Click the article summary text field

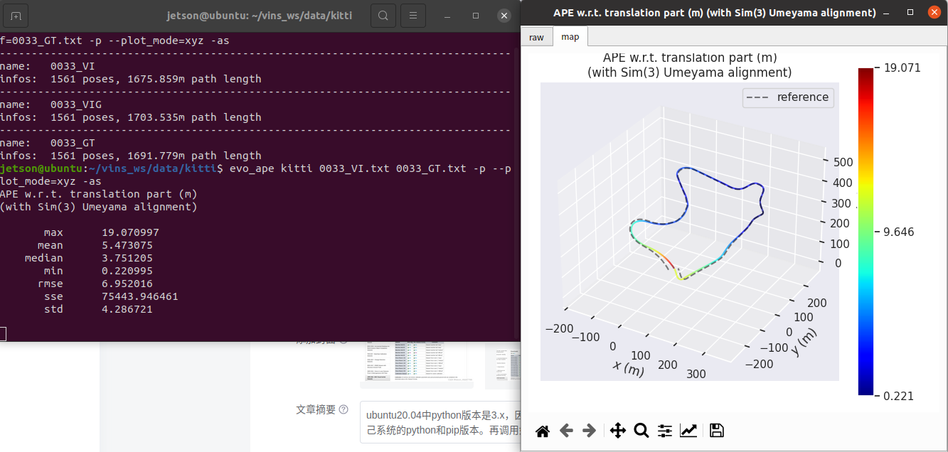click(x=440, y=422)
